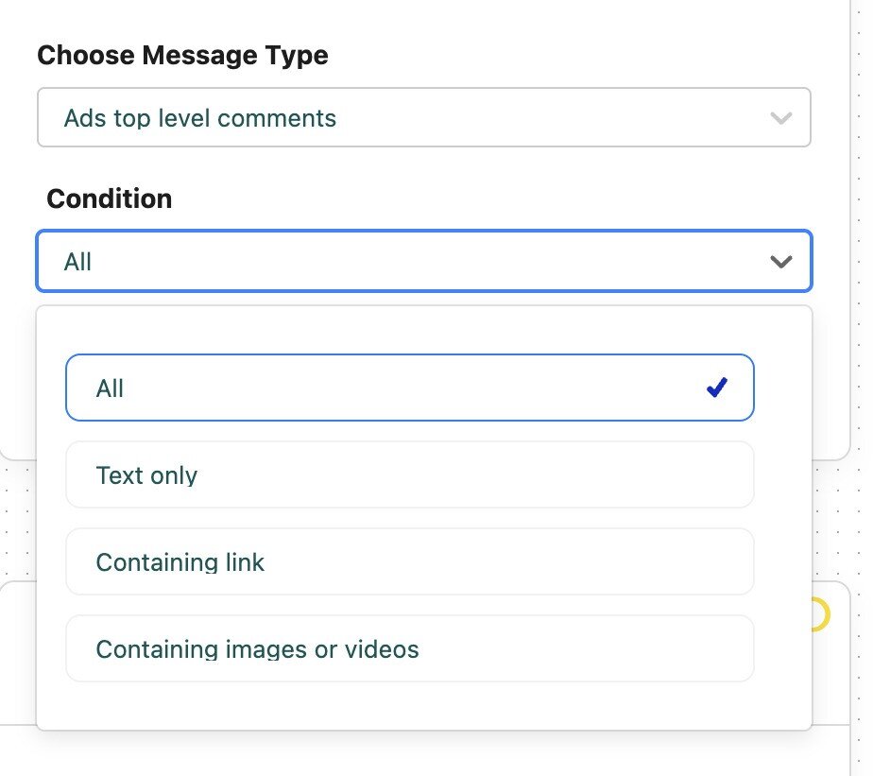Click the chevron on the Message Type dropdown
873x776 pixels.
780,117
